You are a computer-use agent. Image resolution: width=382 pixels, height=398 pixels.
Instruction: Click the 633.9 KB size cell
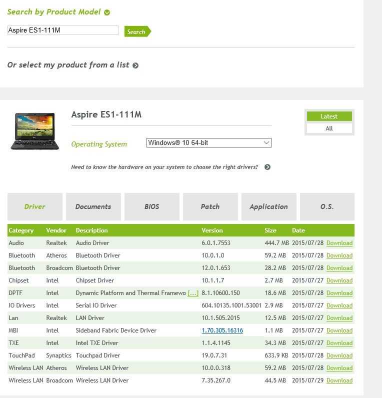[x=276, y=355]
